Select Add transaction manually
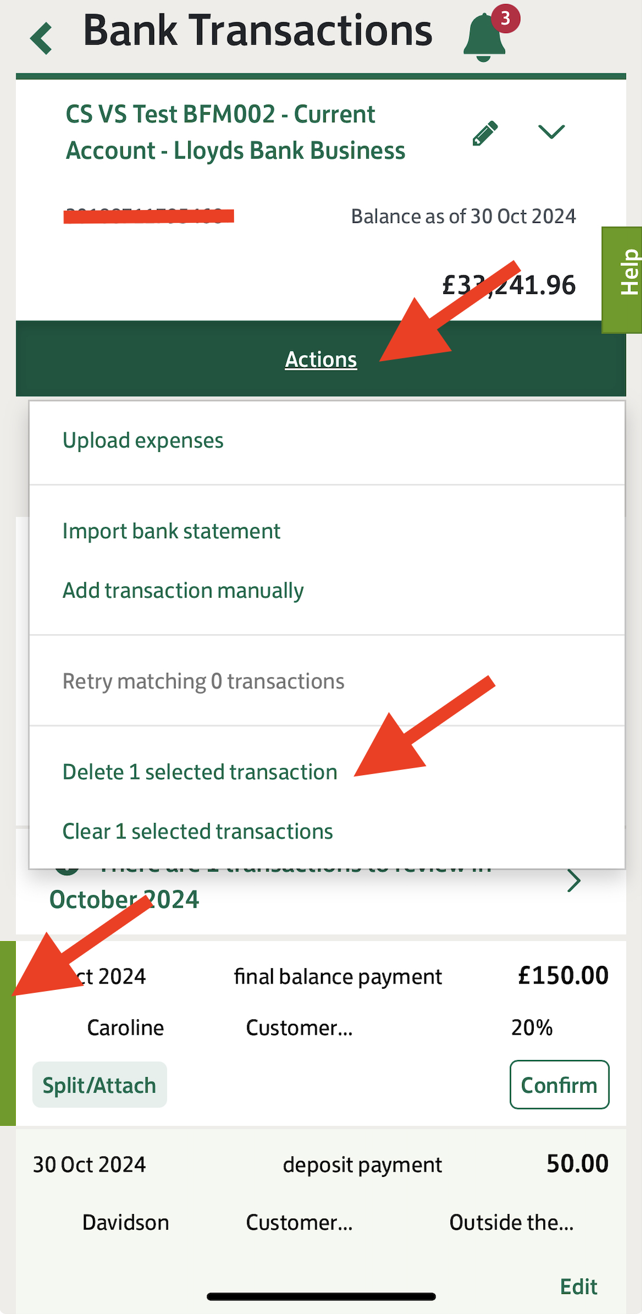Image resolution: width=642 pixels, height=1314 pixels. click(183, 591)
